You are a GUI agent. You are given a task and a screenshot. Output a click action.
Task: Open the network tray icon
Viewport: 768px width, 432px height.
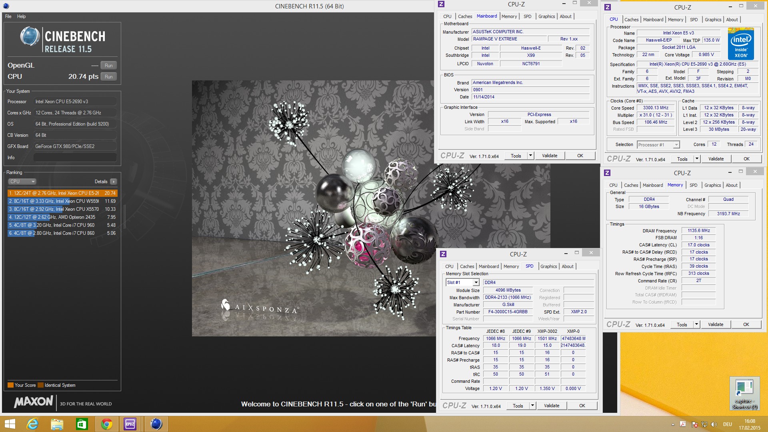click(704, 424)
